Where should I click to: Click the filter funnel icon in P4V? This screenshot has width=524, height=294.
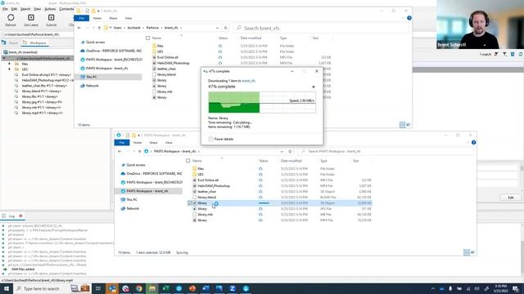pos(504,54)
